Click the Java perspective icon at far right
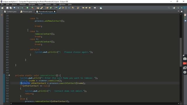 click(x=185, y=8)
